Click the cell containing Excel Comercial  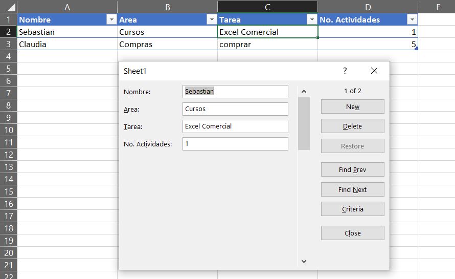[x=267, y=32]
